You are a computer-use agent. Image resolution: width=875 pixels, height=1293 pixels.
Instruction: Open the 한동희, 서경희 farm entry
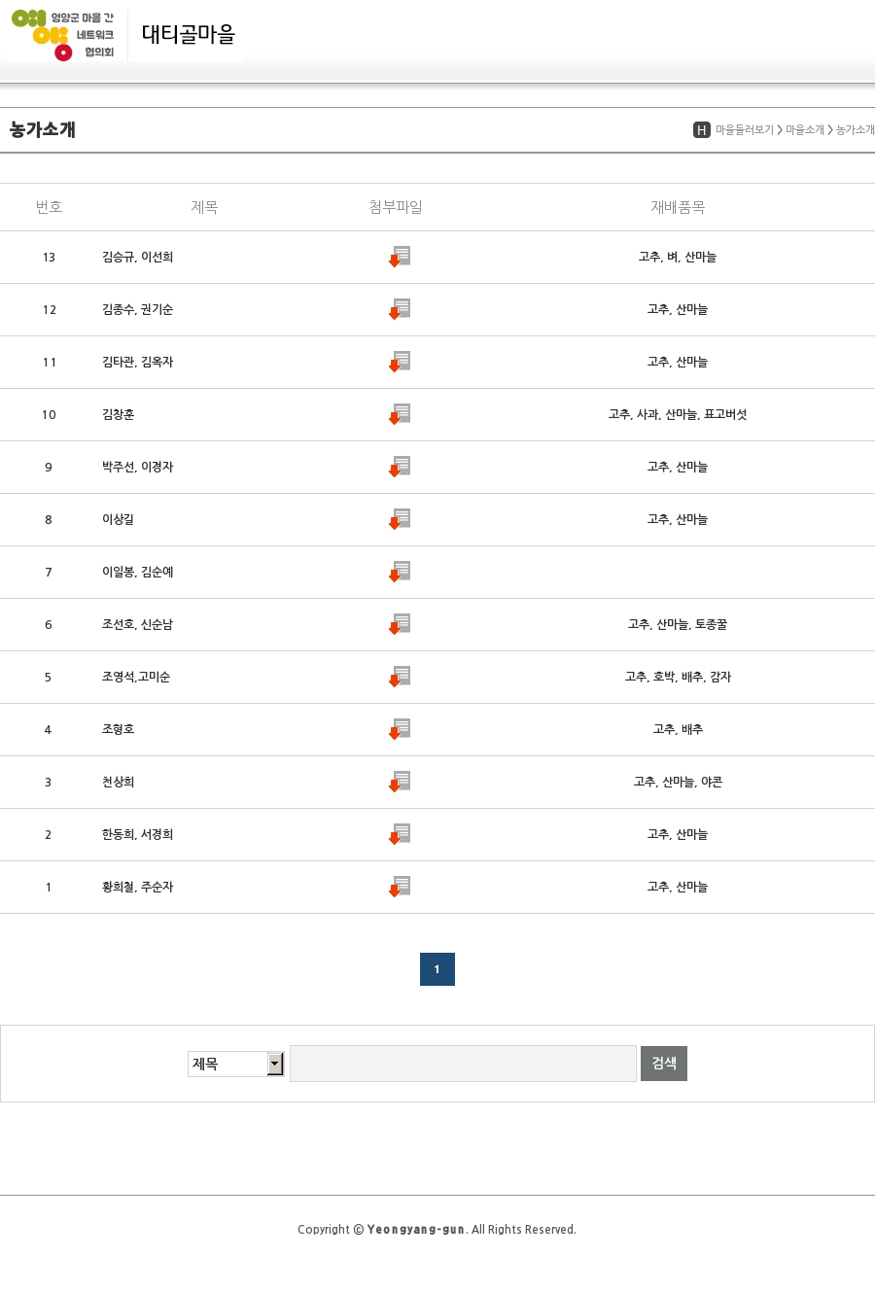coord(137,834)
